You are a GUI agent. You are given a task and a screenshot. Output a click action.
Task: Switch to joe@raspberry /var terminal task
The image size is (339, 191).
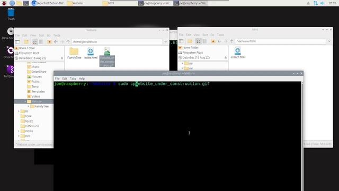(155, 3)
